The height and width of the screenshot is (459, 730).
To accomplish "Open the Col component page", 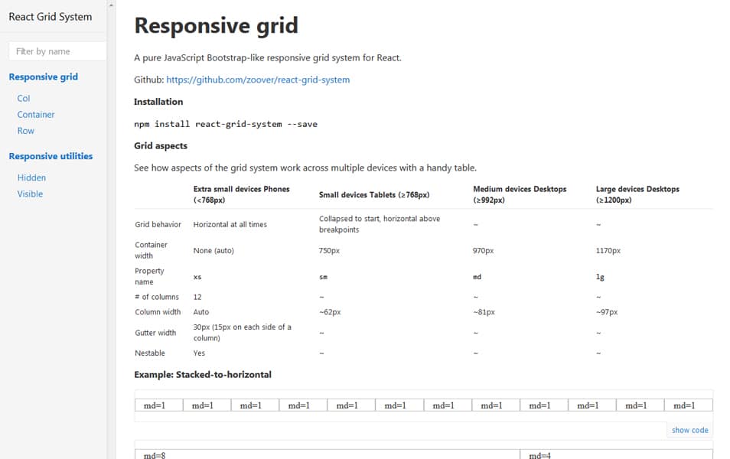I will 24,98.
